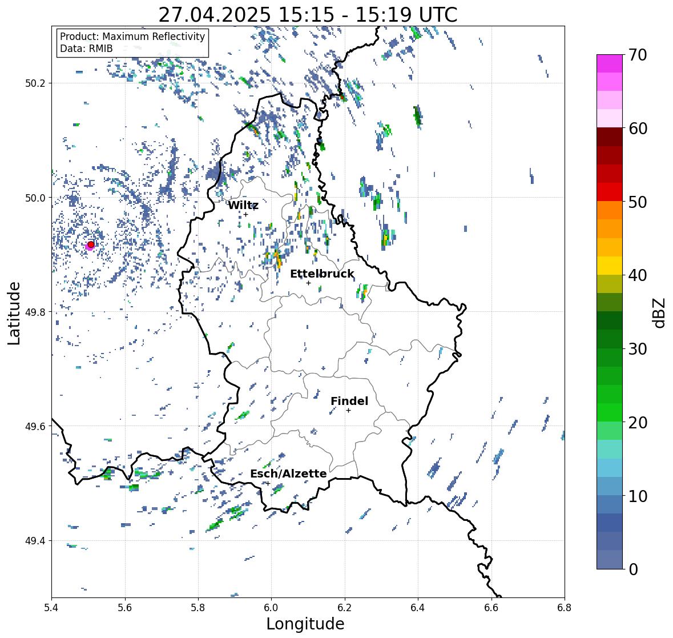673x638 pixels.
Task: Select the Wiltz city label
Action: 243,205
